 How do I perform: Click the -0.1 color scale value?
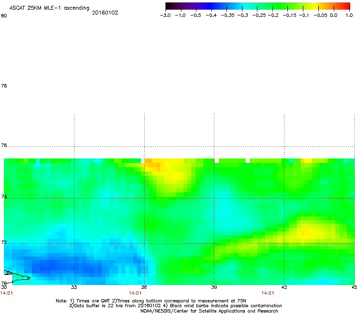click(x=304, y=15)
